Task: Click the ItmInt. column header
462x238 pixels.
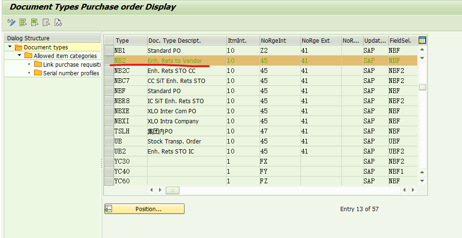Action: pos(243,41)
